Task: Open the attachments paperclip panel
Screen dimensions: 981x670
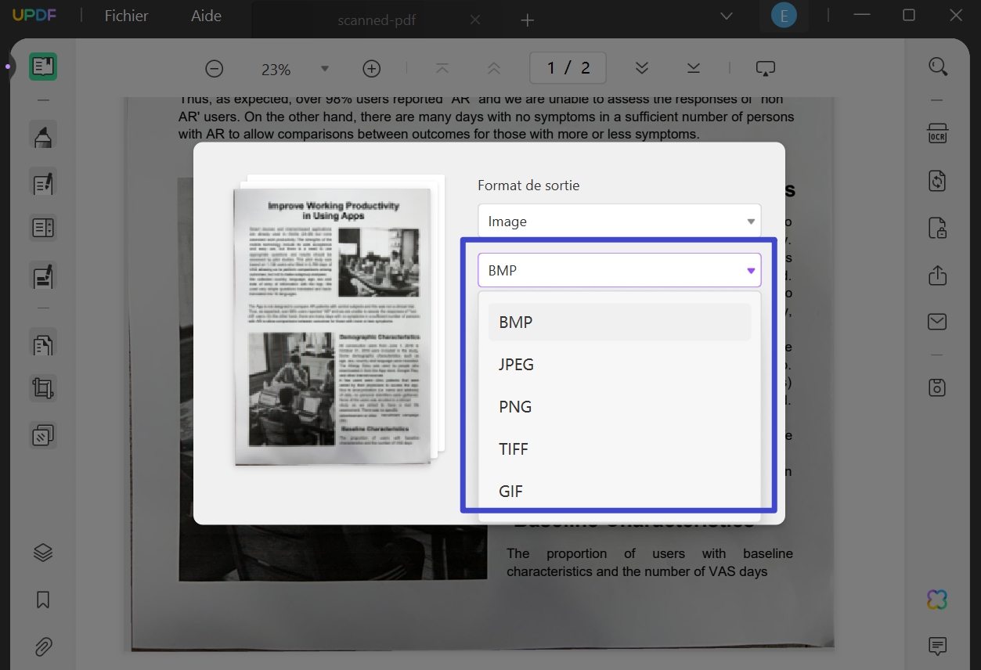Action: point(42,647)
